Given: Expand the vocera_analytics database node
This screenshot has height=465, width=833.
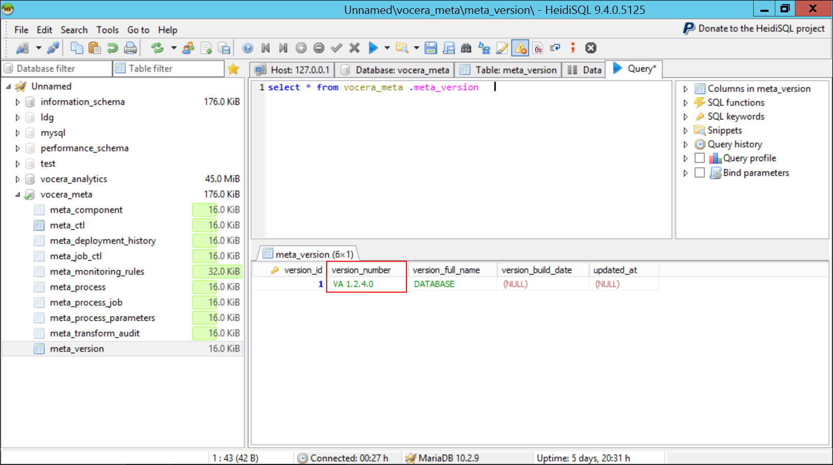Looking at the screenshot, I should (x=17, y=178).
